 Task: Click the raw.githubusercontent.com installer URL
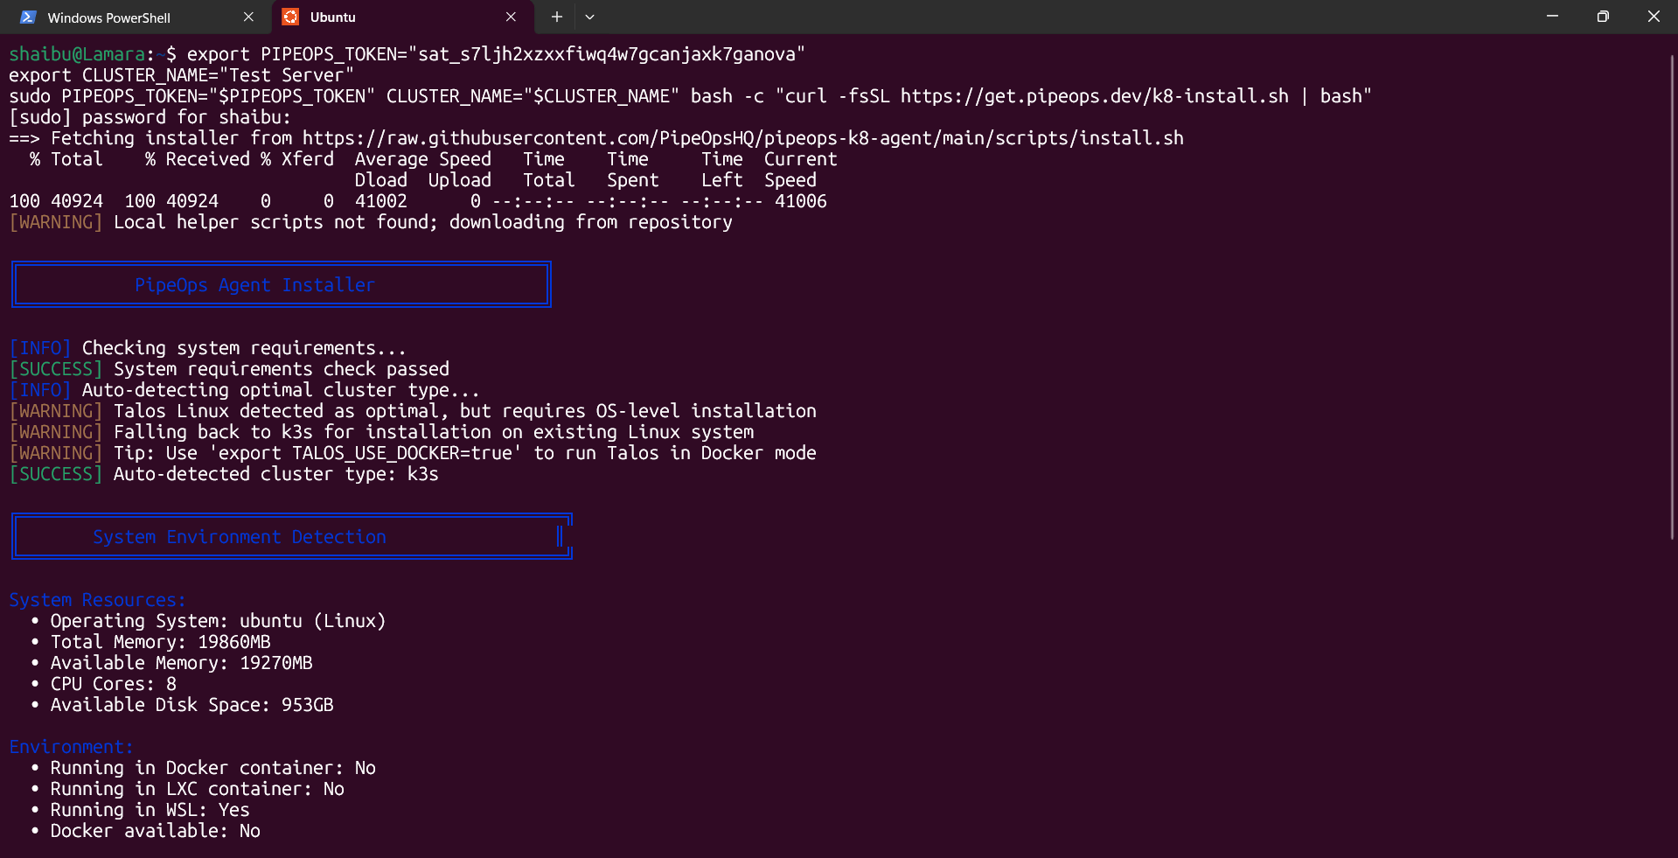coord(742,138)
